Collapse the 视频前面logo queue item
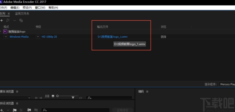The width and height of the screenshot is (235, 112). [x=1, y=32]
